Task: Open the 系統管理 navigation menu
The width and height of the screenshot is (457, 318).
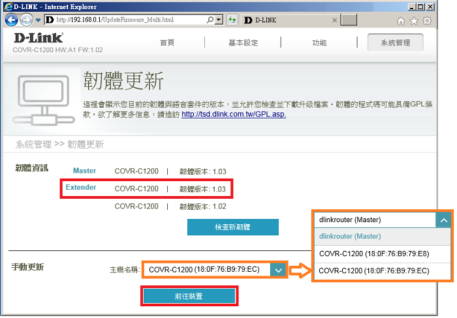Action: (x=394, y=42)
